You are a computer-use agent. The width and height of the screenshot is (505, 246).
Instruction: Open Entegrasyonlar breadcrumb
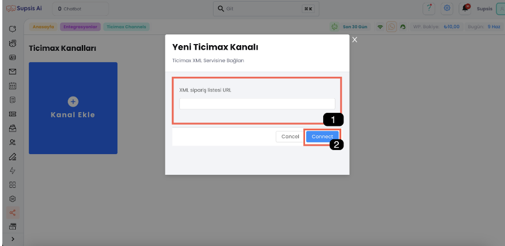(80, 27)
